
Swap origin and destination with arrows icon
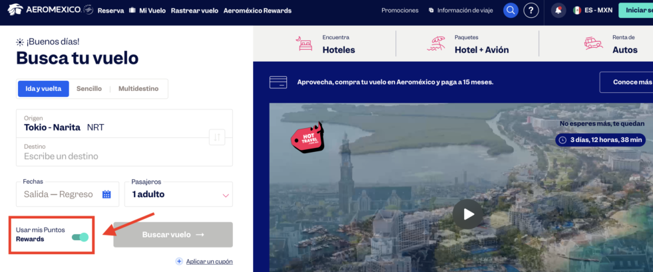[217, 137]
